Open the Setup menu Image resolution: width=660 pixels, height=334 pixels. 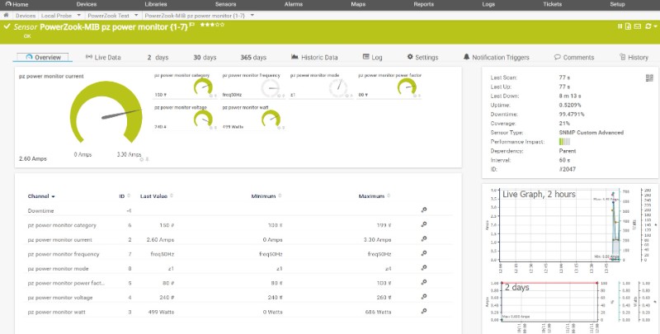[x=617, y=4]
